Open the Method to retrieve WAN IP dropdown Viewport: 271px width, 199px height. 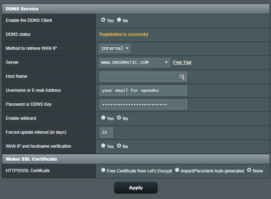pyautogui.click(x=115, y=48)
